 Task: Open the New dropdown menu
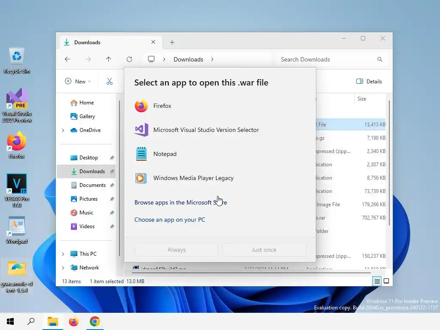click(x=78, y=81)
